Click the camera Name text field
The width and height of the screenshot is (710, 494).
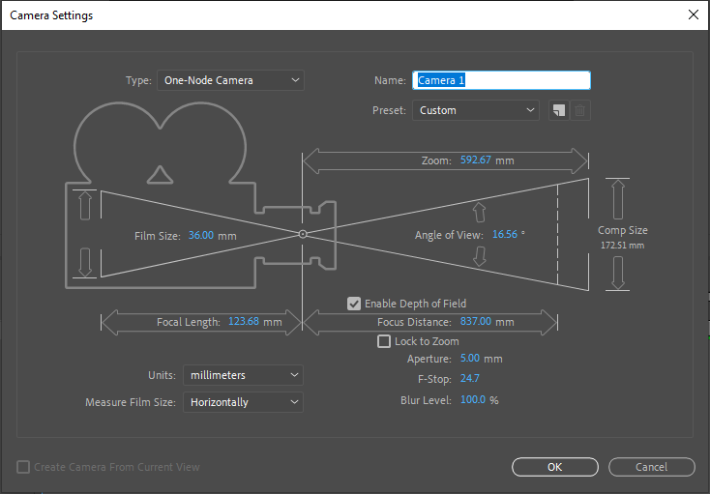point(501,80)
